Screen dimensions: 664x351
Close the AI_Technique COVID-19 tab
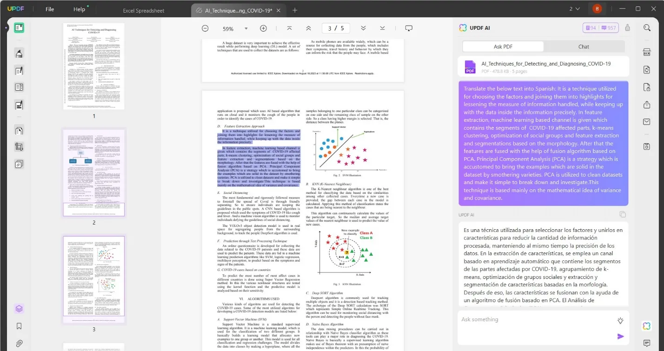tap(278, 10)
